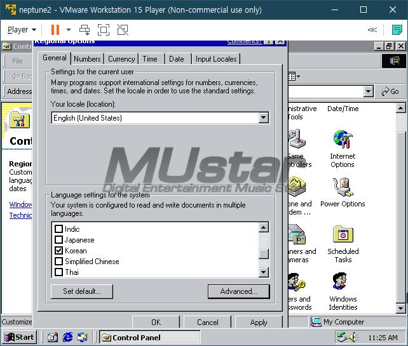
Task: Open the locale dropdown arrow
Action: pyautogui.click(x=263, y=117)
